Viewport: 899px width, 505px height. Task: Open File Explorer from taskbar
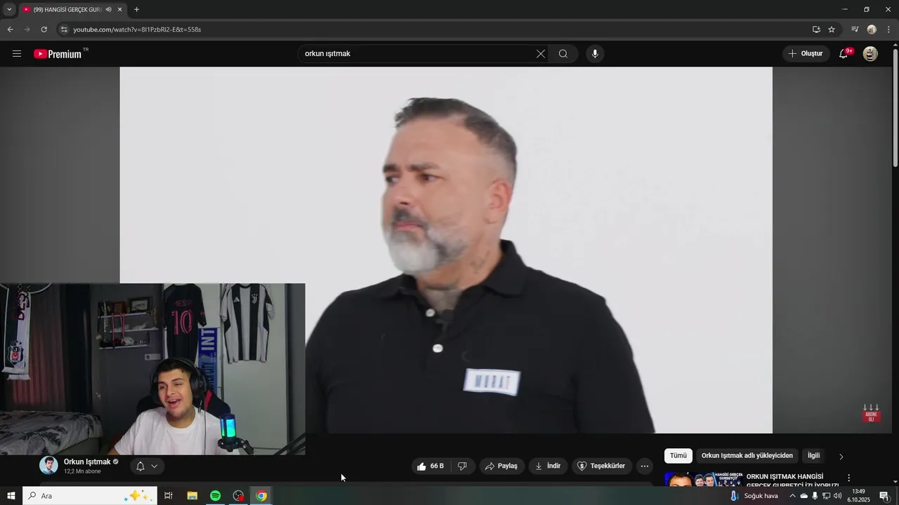click(x=192, y=496)
